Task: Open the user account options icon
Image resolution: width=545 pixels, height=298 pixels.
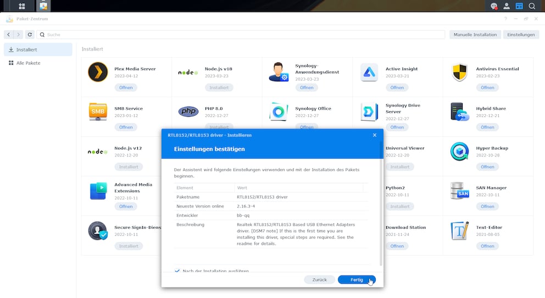Action: [x=507, y=6]
